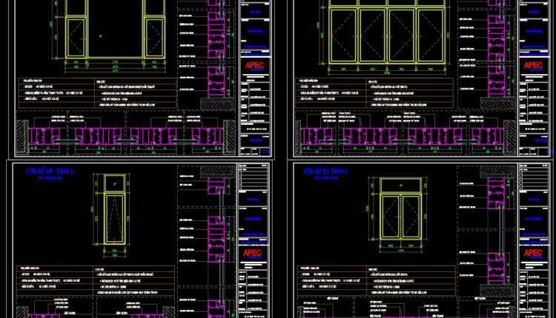Image resolution: width=556 pixels, height=318 pixels.
Task: Click the APEC logo on the S3 window sheet
Action: click(533, 253)
